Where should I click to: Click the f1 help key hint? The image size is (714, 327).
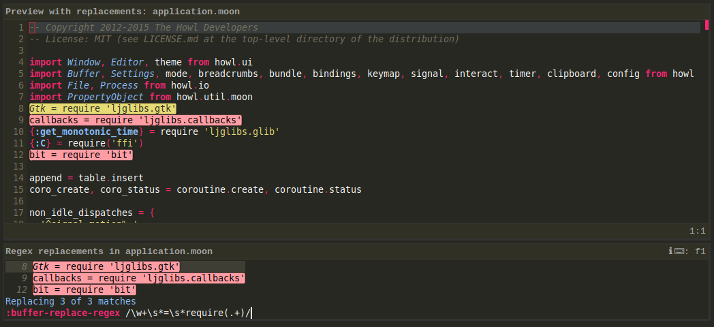coord(700,251)
